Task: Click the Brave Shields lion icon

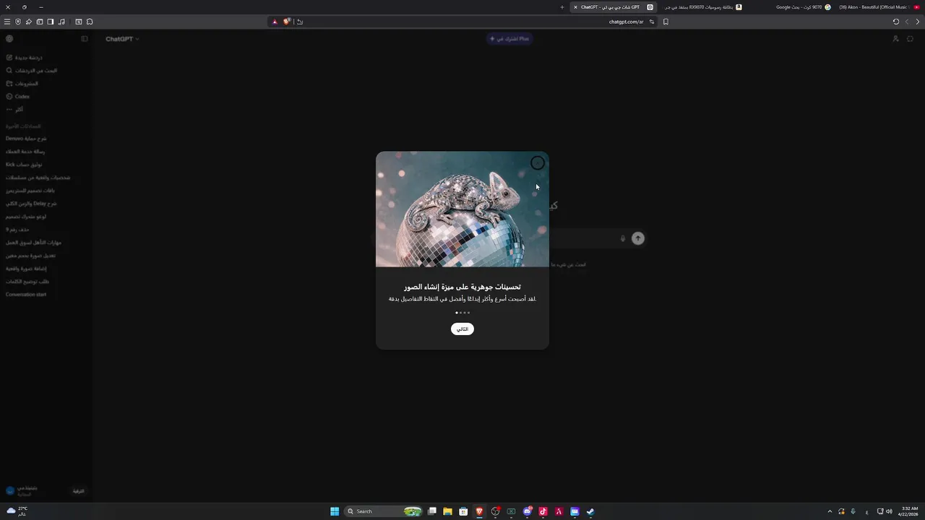Action: 287,22
